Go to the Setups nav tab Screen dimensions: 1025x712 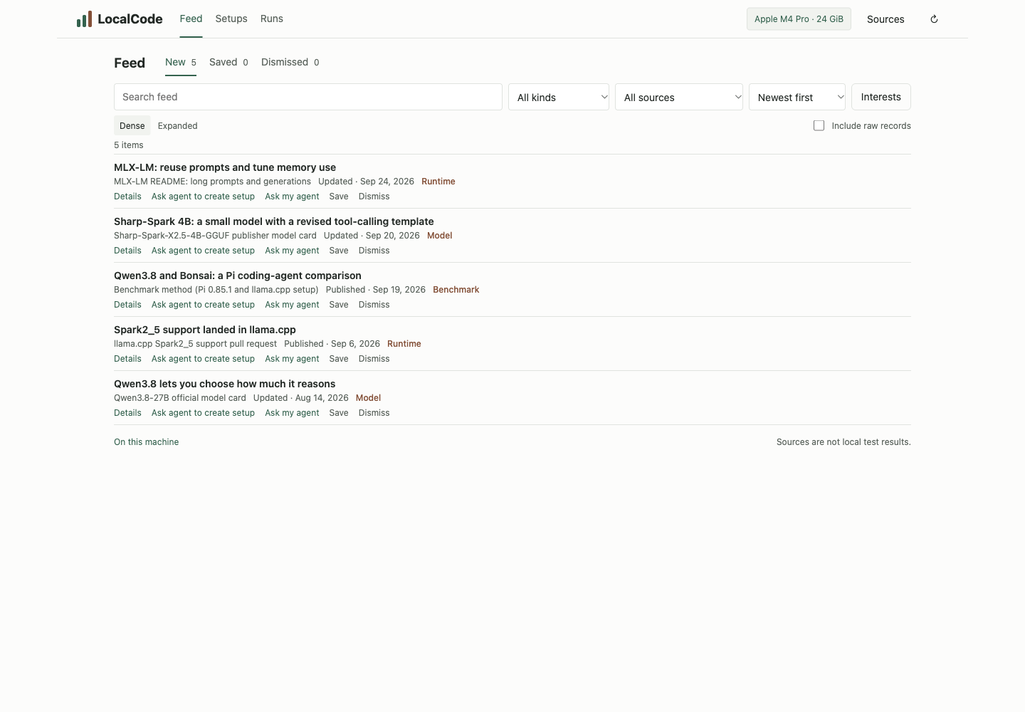click(231, 19)
